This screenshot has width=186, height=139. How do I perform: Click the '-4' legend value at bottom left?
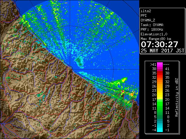[x=154, y=130]
